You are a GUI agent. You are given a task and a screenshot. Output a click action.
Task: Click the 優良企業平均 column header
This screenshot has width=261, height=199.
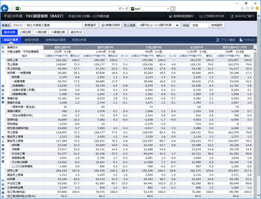(x=63, y=48)
